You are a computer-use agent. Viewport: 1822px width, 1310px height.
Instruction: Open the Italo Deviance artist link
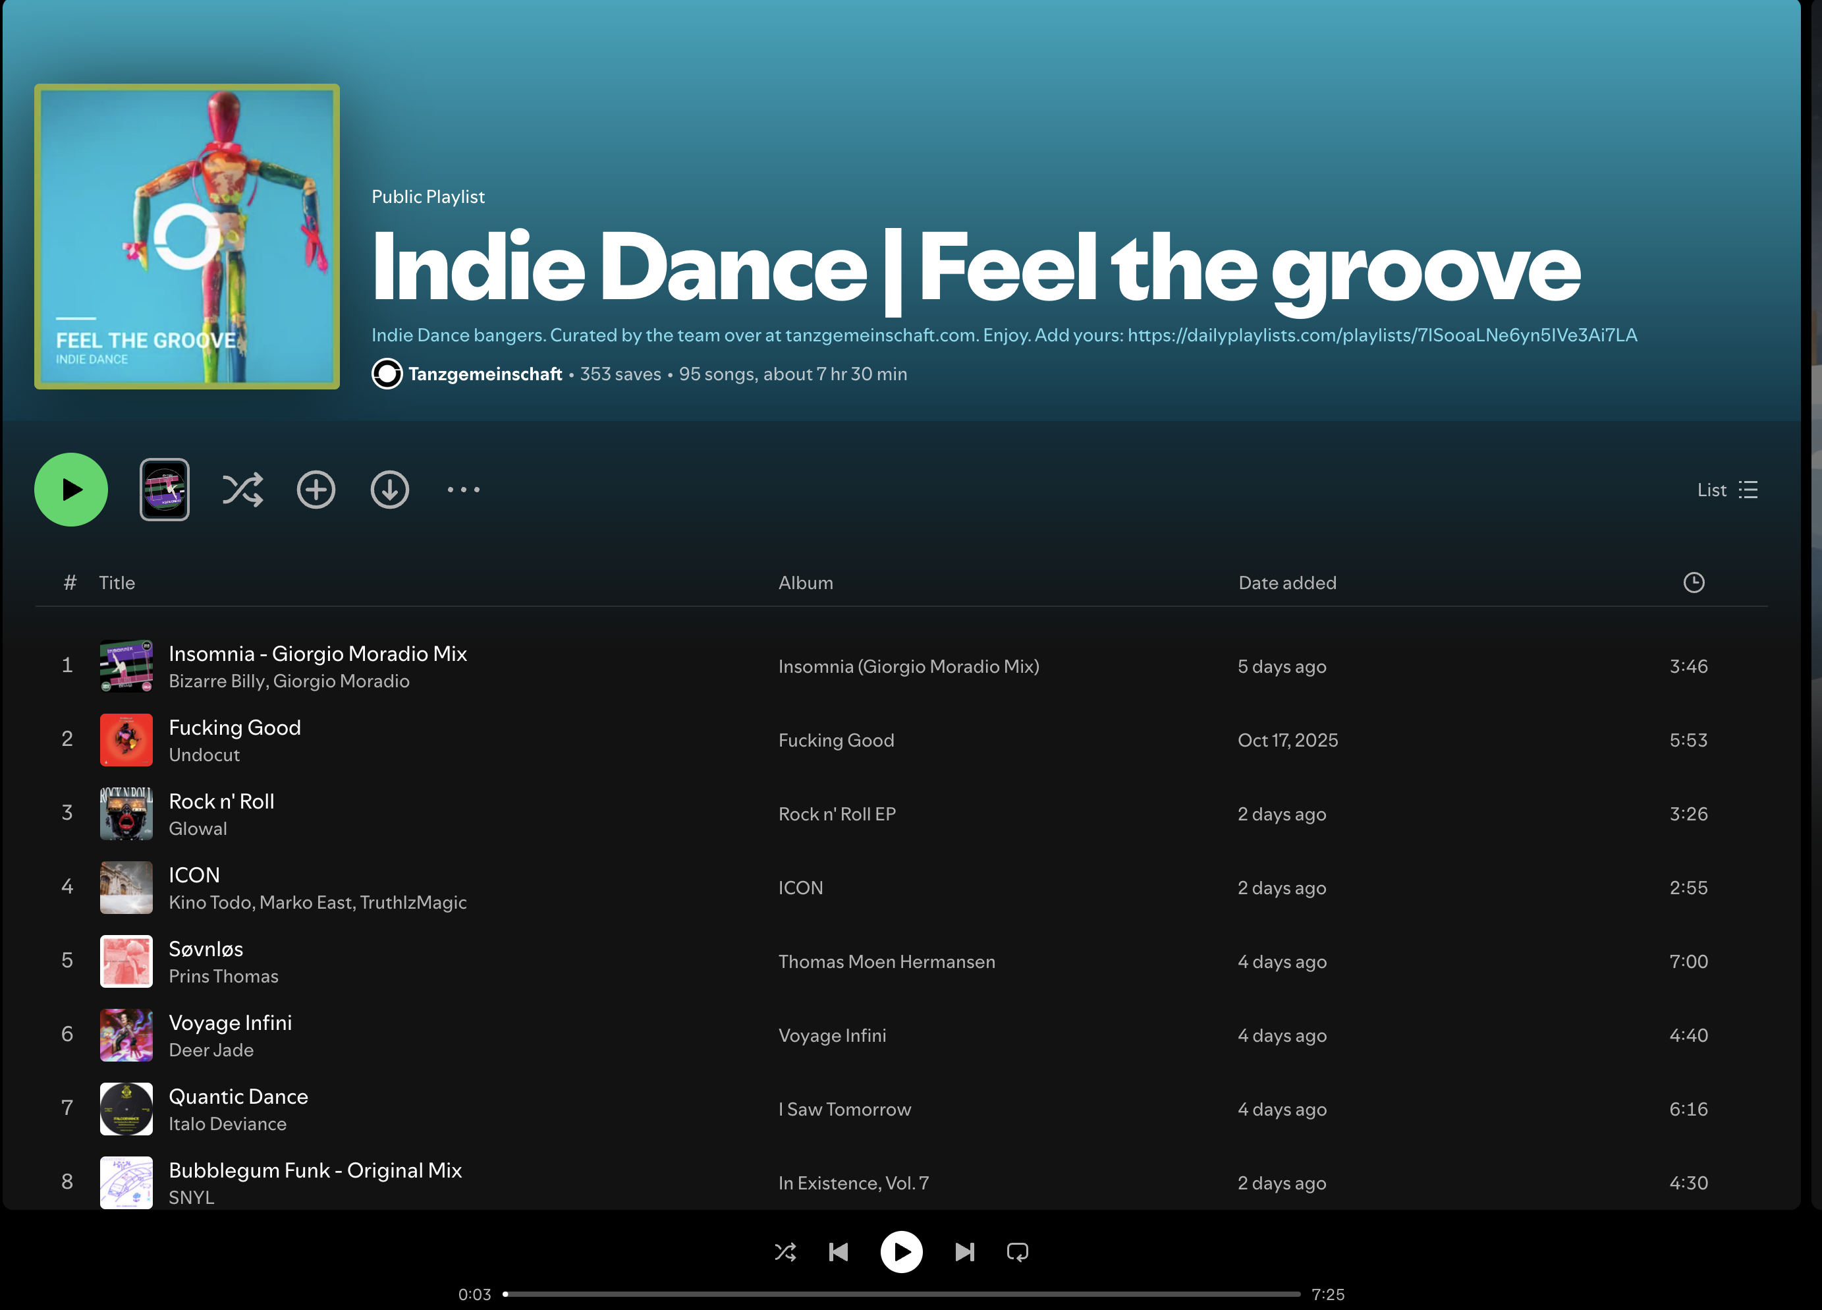click(227, 1124)
